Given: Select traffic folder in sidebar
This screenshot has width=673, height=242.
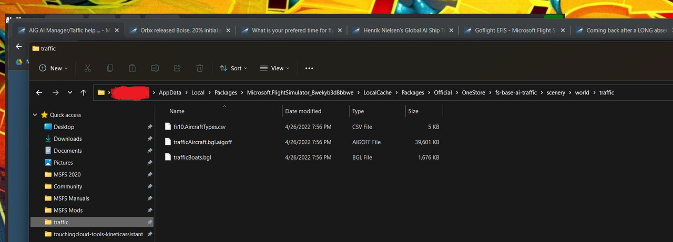Looking at the screenshot, I should coord(92,222).
